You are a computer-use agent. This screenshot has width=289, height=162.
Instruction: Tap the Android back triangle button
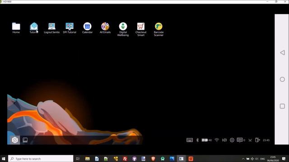pyautogui.click(x=282, y=53)
